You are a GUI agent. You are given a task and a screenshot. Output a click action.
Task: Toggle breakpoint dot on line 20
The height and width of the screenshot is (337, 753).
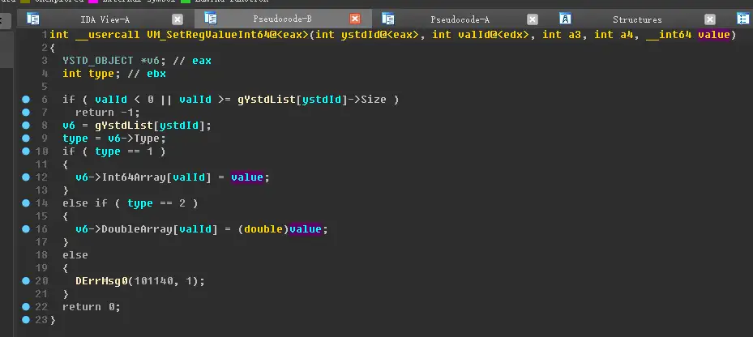[x=27, y=281]
